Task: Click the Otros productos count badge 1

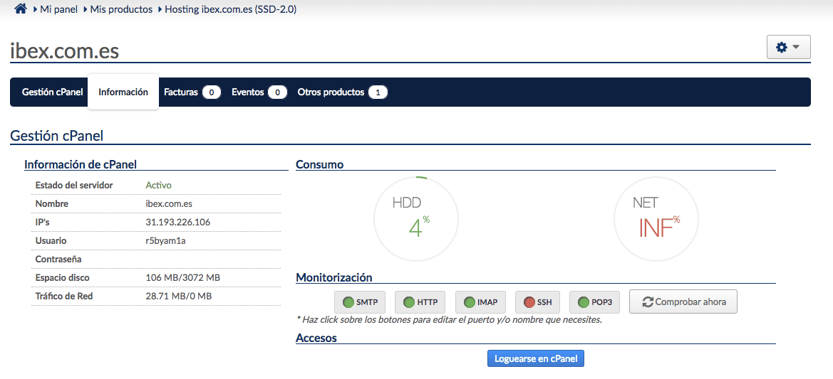Action: 378,92
